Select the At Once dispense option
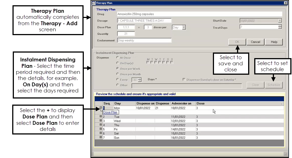Viewport: 292px width, 158px height. (118, 58)
